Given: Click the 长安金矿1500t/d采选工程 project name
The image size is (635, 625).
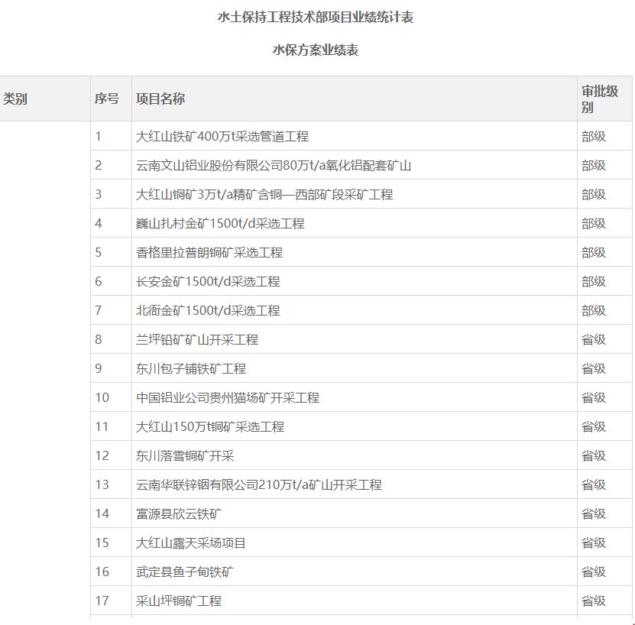Looking at the screenshot, I should click(208, 282).
